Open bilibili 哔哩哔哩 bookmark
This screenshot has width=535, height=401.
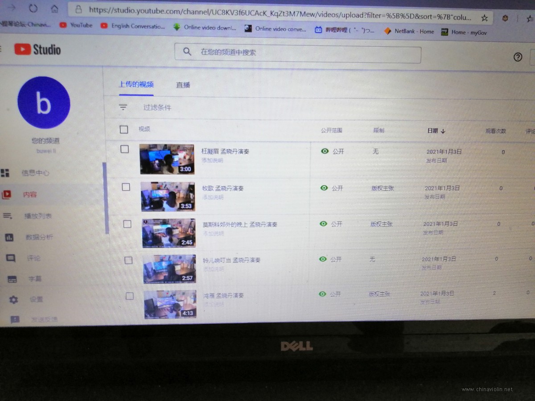pyautogui.click(x=345, y=30)
